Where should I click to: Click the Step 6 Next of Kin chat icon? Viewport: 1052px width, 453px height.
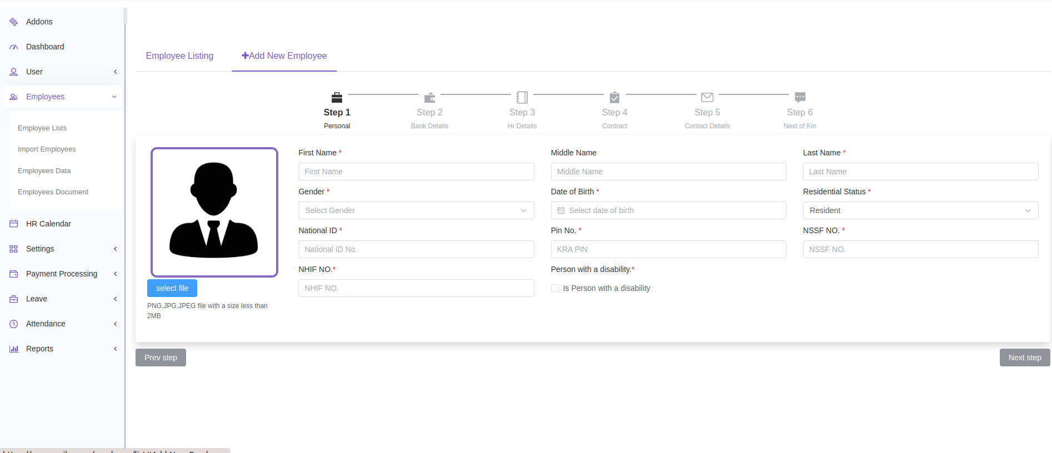pyautogui.click(x=800, y=98)
